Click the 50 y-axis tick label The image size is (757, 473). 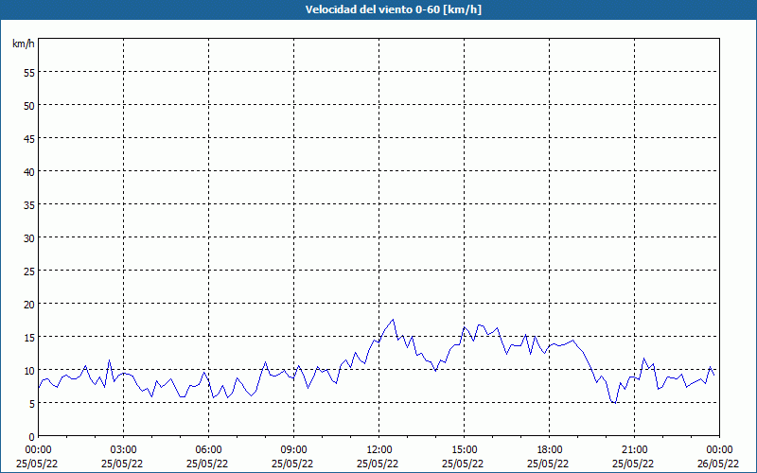(29, 105)
